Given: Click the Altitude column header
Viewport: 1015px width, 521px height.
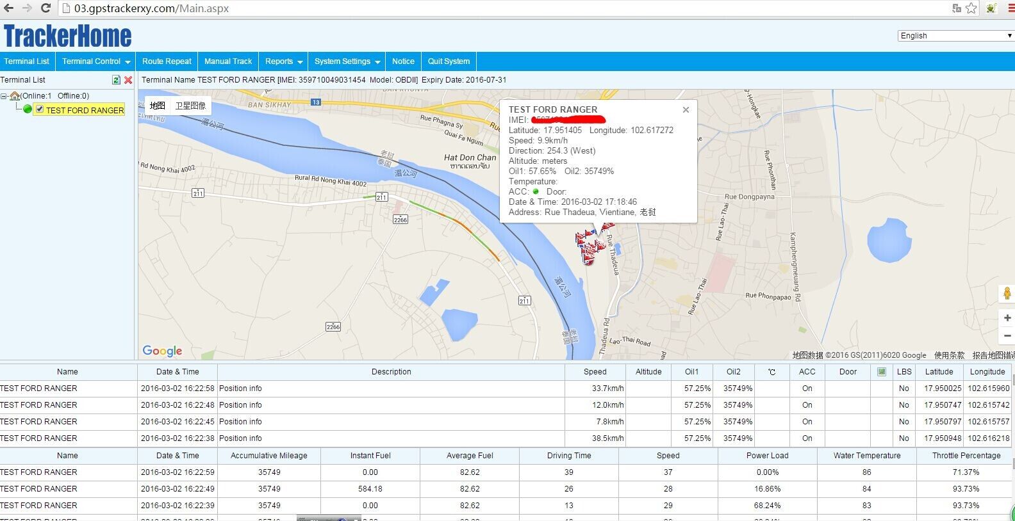Looking at the screenshot, I should click(648, 372).
